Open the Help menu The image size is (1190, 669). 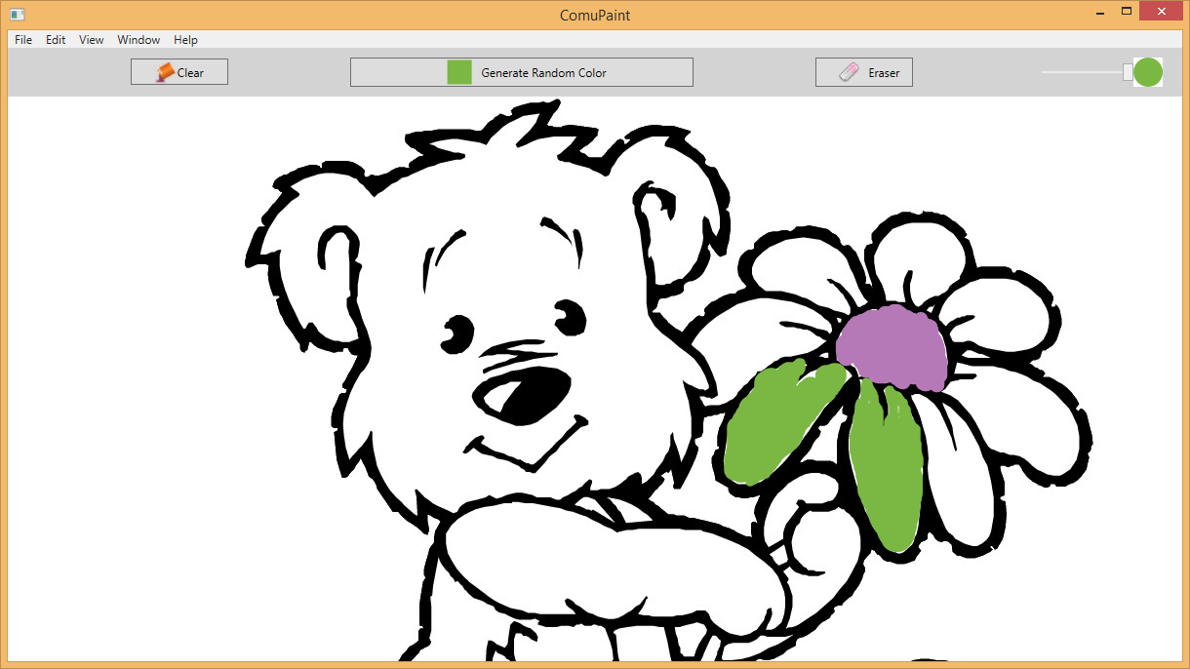185,40
